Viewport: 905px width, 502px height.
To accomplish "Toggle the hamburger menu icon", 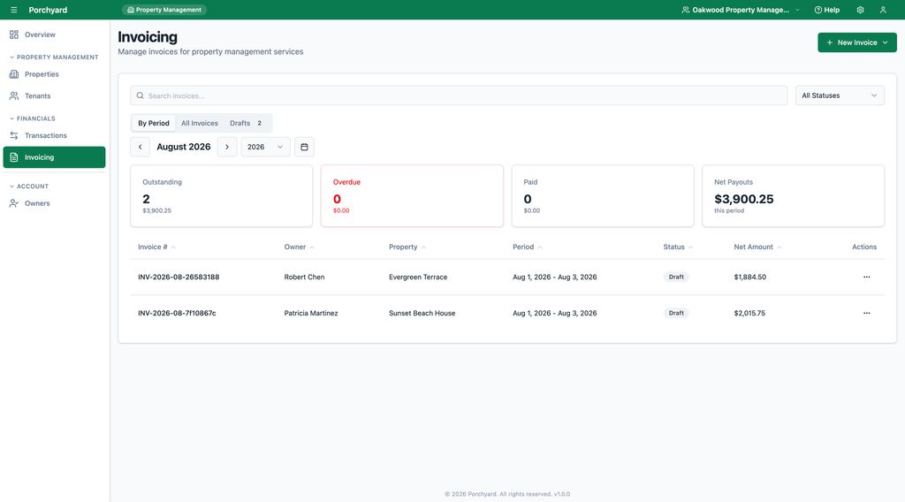I will 14,10.
